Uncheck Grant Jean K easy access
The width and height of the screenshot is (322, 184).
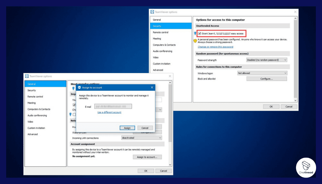click(199, 33)
